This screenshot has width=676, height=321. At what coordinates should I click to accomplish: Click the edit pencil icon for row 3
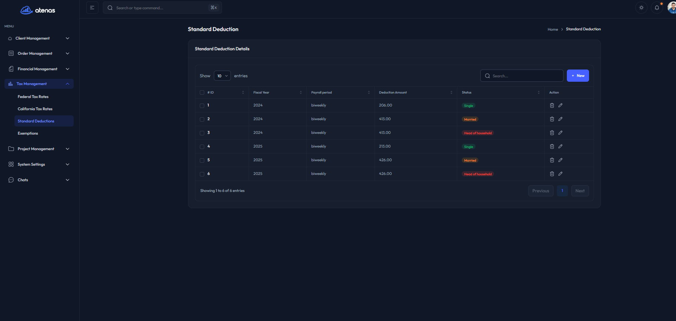[560, 133]
